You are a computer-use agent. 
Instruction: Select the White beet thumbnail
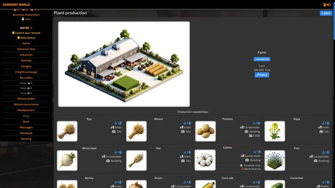click(x=67, y=160)
